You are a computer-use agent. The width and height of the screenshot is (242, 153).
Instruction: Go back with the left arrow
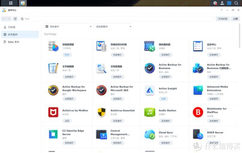coord(4,19)
